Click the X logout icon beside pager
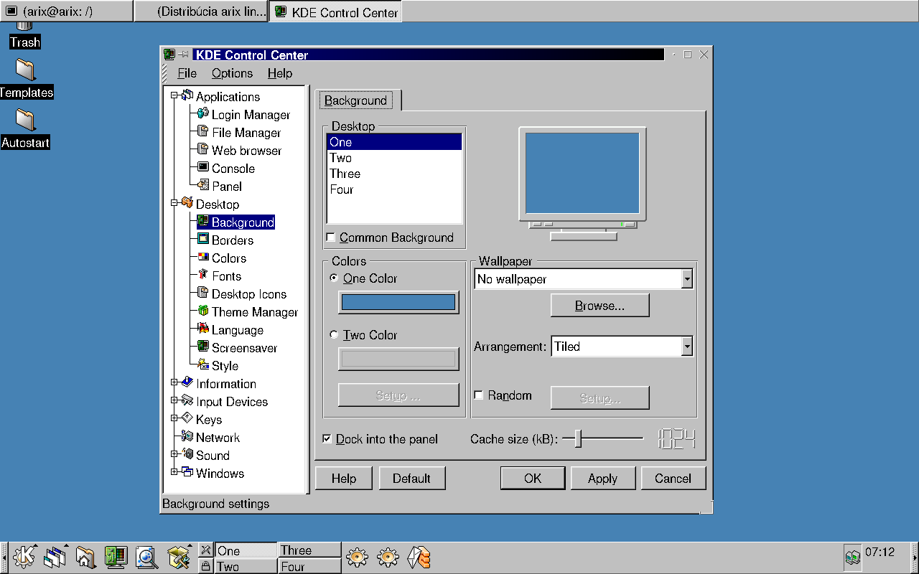 pyautogui.click(x=206, y=550)
